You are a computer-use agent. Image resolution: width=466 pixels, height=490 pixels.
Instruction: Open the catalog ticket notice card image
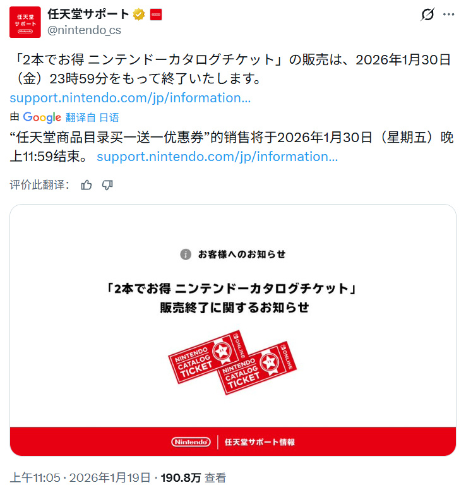click(233, 330)
